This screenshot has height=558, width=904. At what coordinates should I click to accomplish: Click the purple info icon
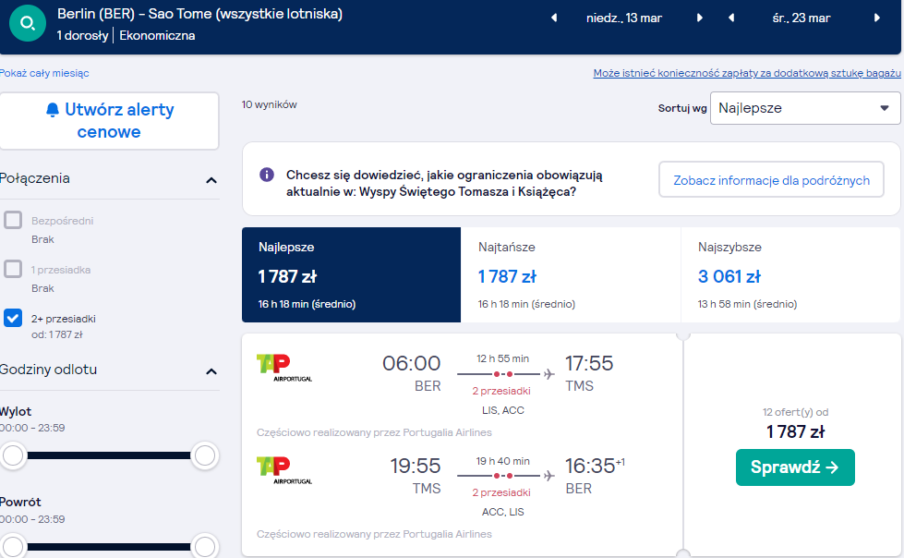point(266,175)
